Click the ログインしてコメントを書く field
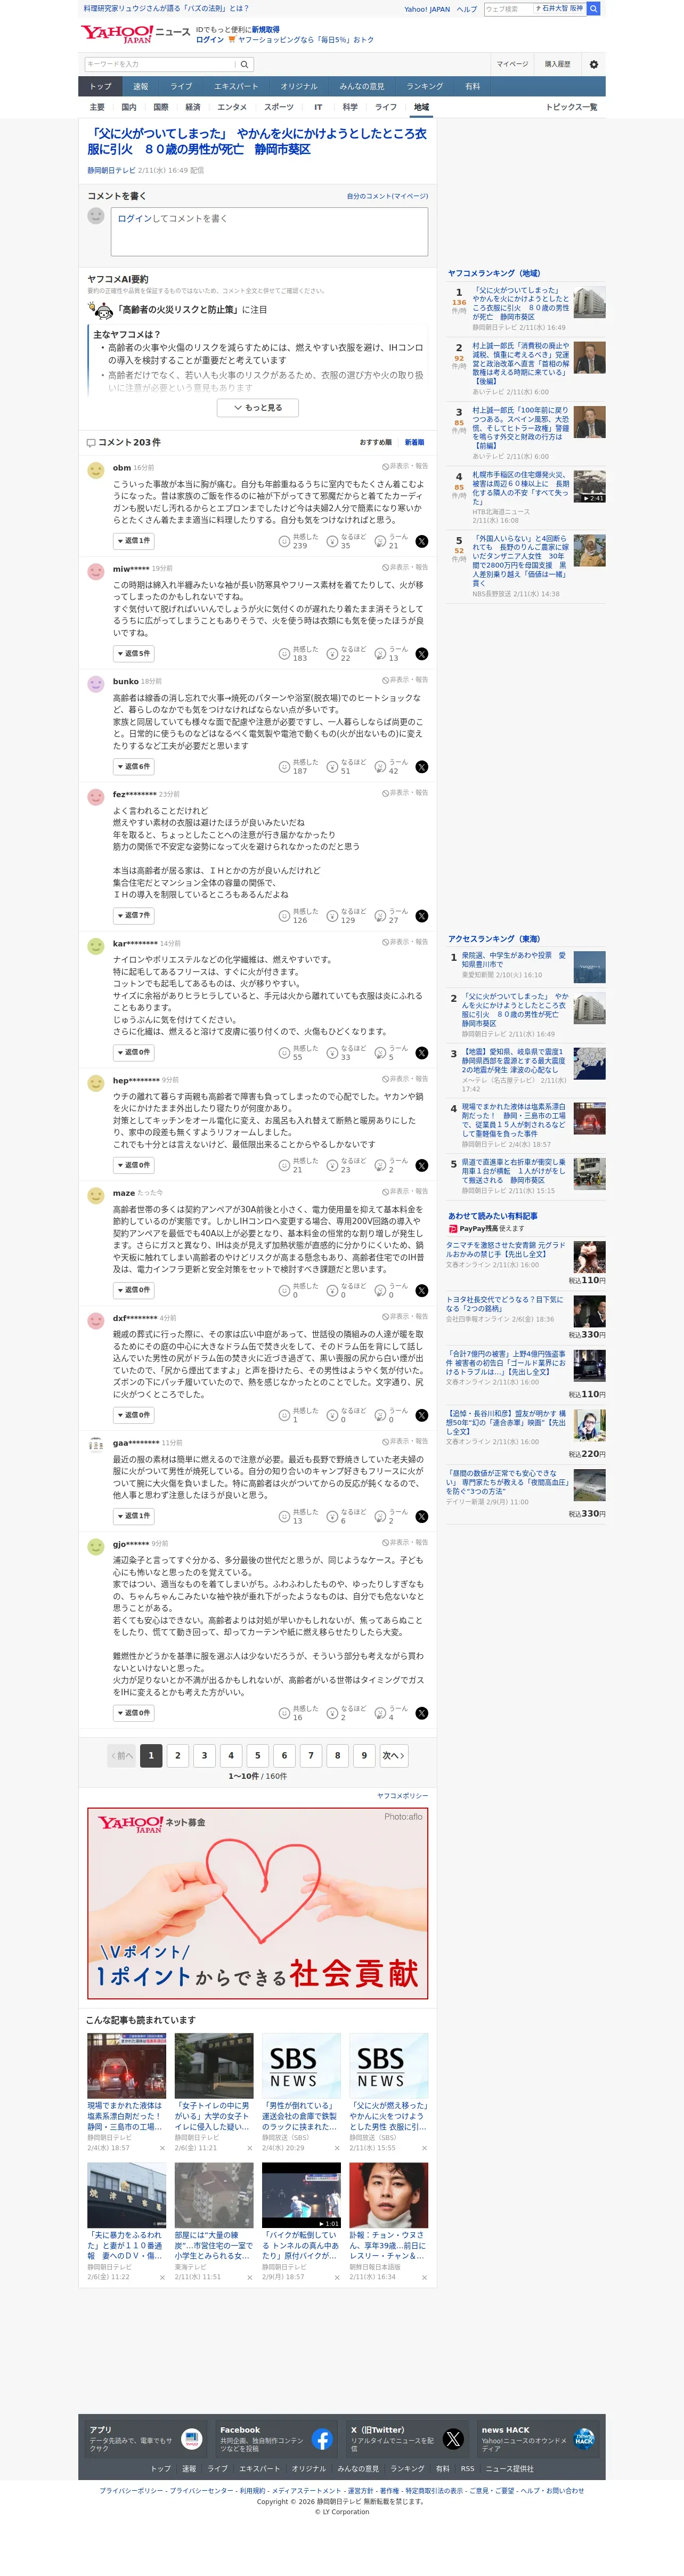 pos(269,231)
